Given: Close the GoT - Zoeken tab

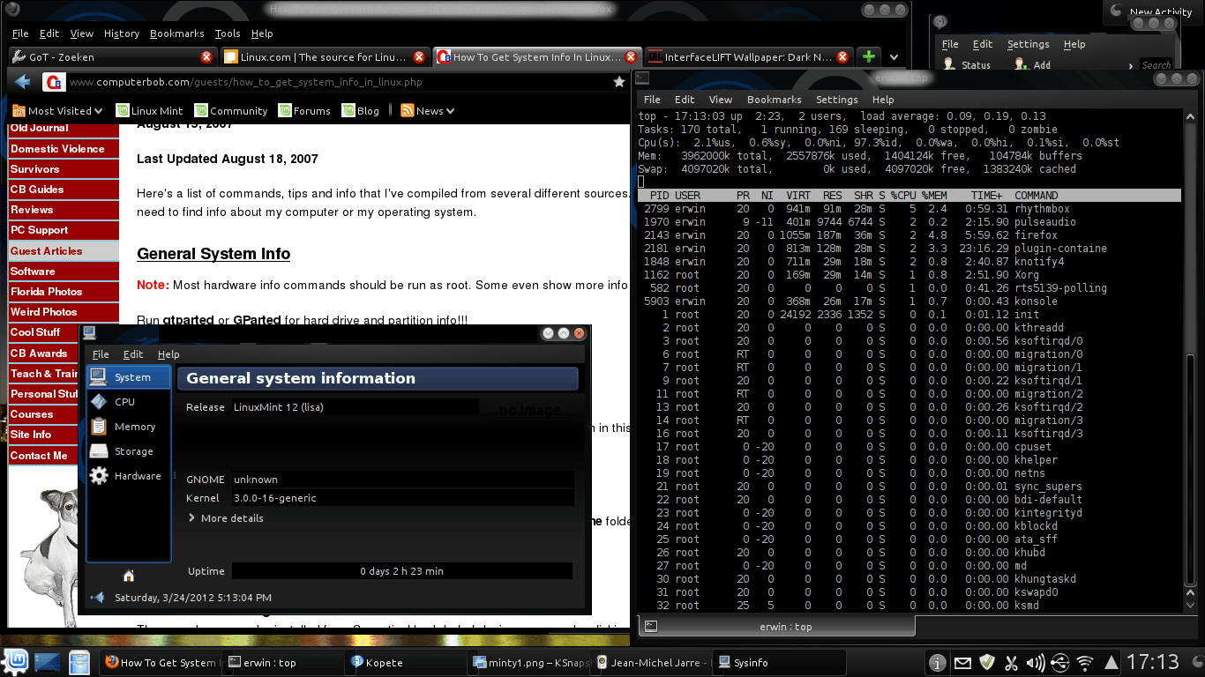Looking at the screenshot, I should tap(206, 57).
